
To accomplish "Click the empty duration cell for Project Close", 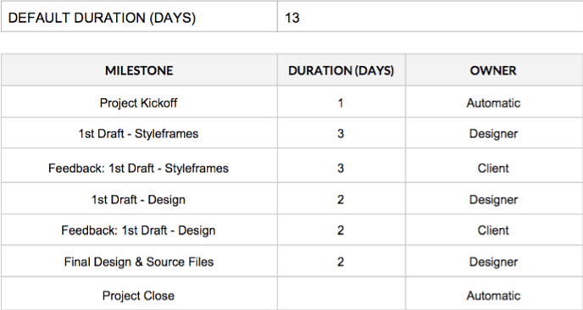I will click(x=341, y=293).
